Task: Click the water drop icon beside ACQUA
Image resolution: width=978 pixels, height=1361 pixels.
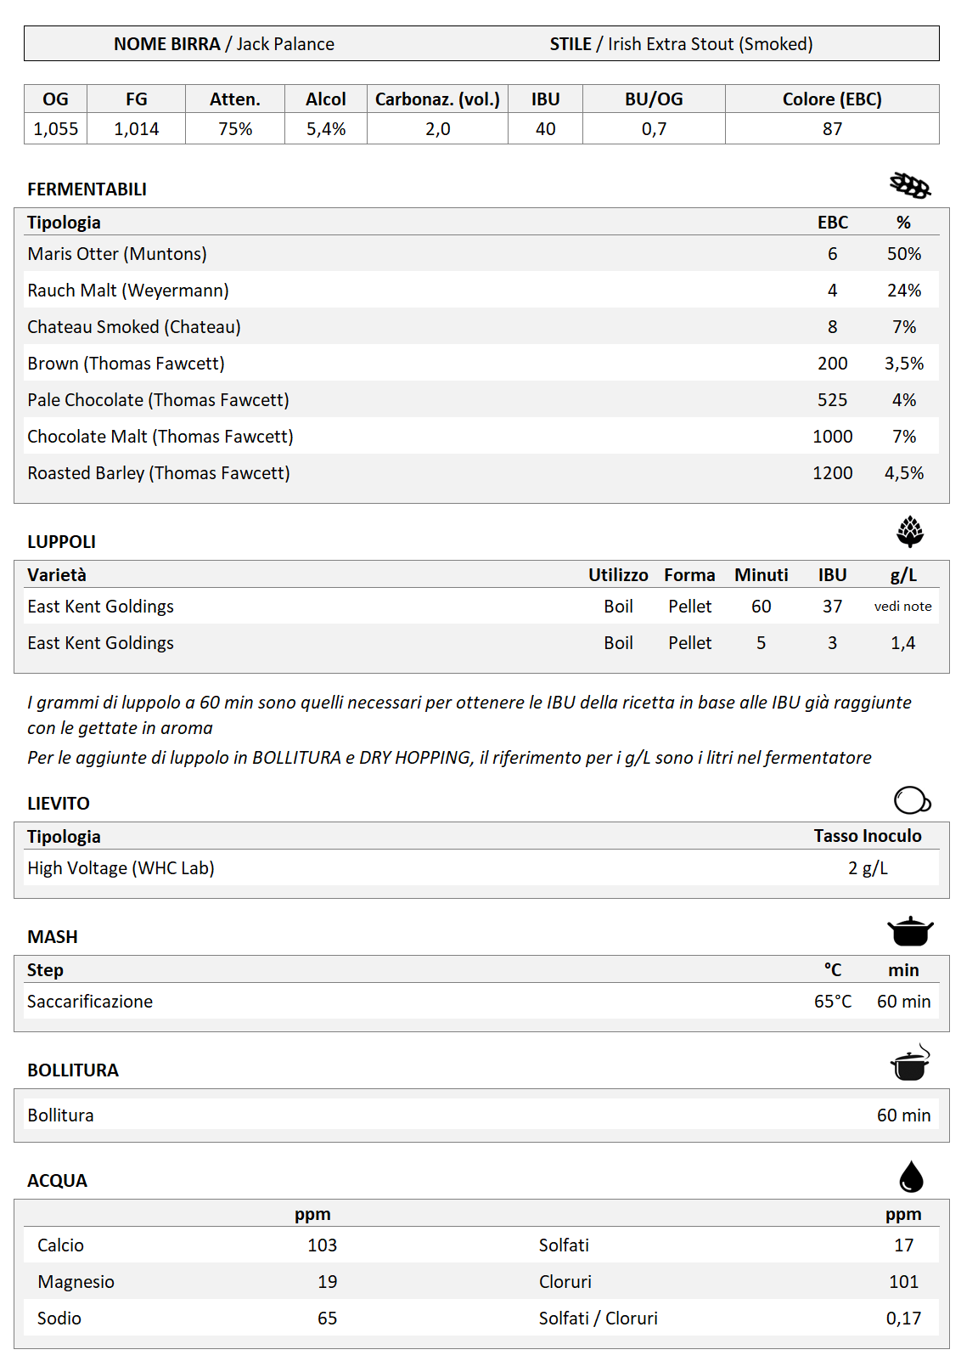Action: point(910,1177)
